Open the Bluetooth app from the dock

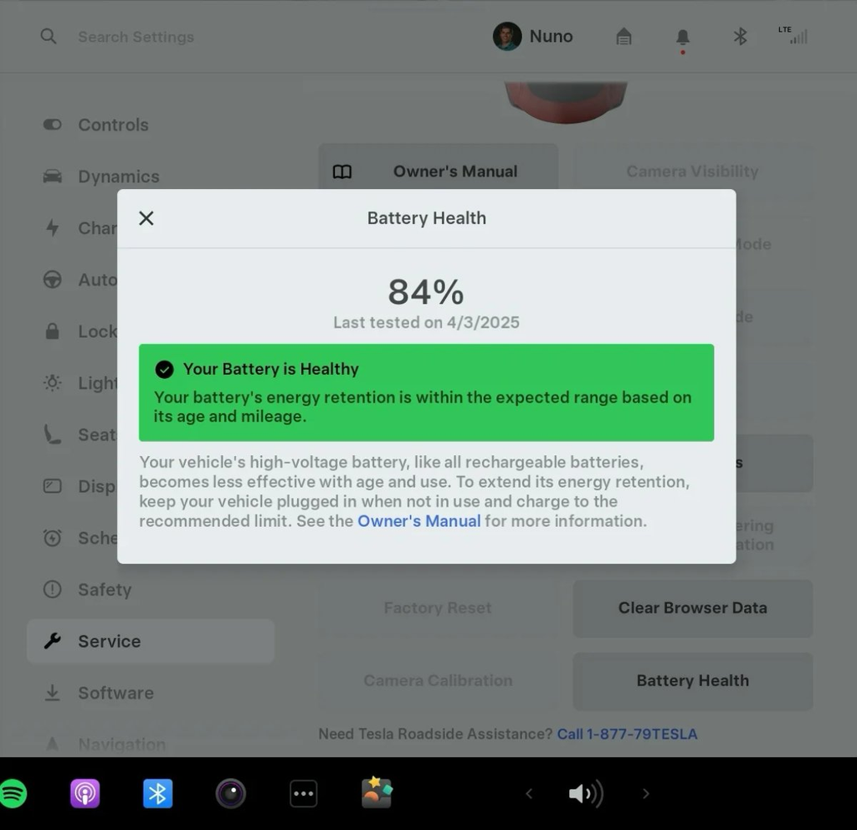point(158,793)
